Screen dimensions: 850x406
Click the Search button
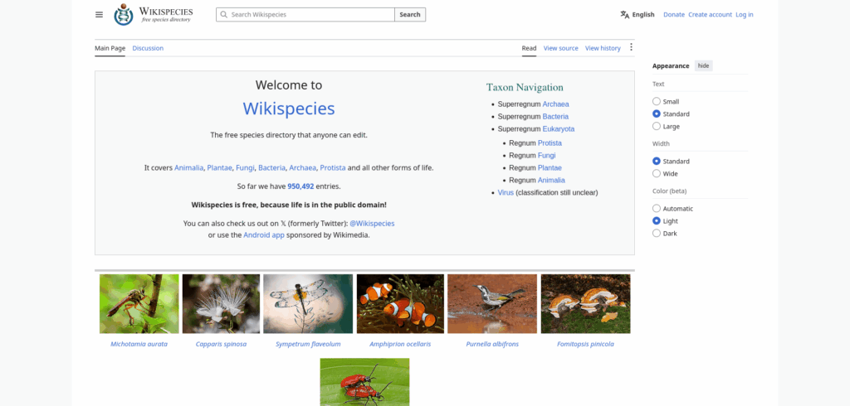click(x=410, y=15)
